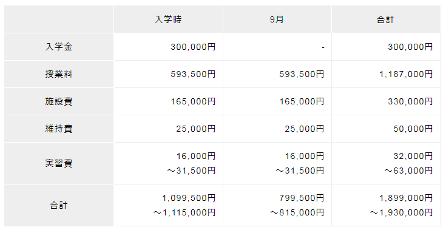446x230 pixels.
Task: Click the 25,000円 cell under 9月
Action: point(277,129)
